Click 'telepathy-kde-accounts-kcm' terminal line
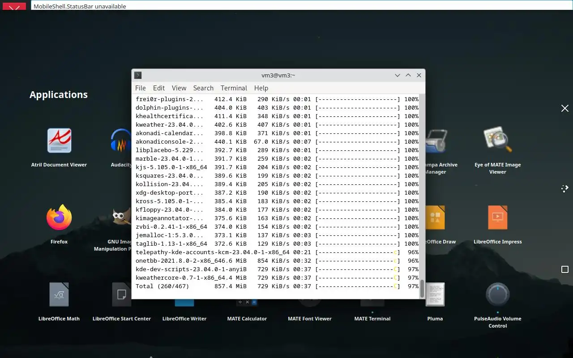Image resolution: width=573 pixels, height=358 pixels. 277,252
